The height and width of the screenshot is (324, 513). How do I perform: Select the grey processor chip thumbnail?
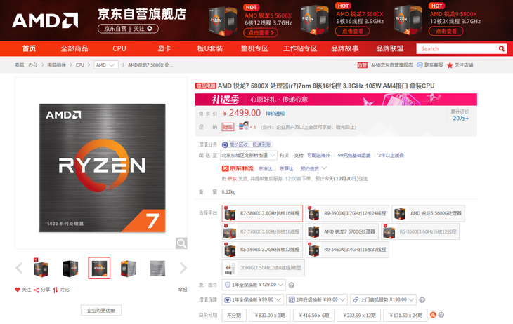[x=157, y=268]
